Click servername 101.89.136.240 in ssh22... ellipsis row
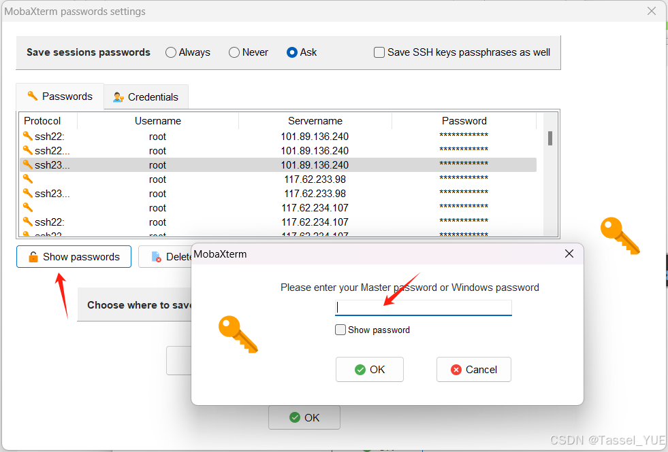 coord(315,150)
